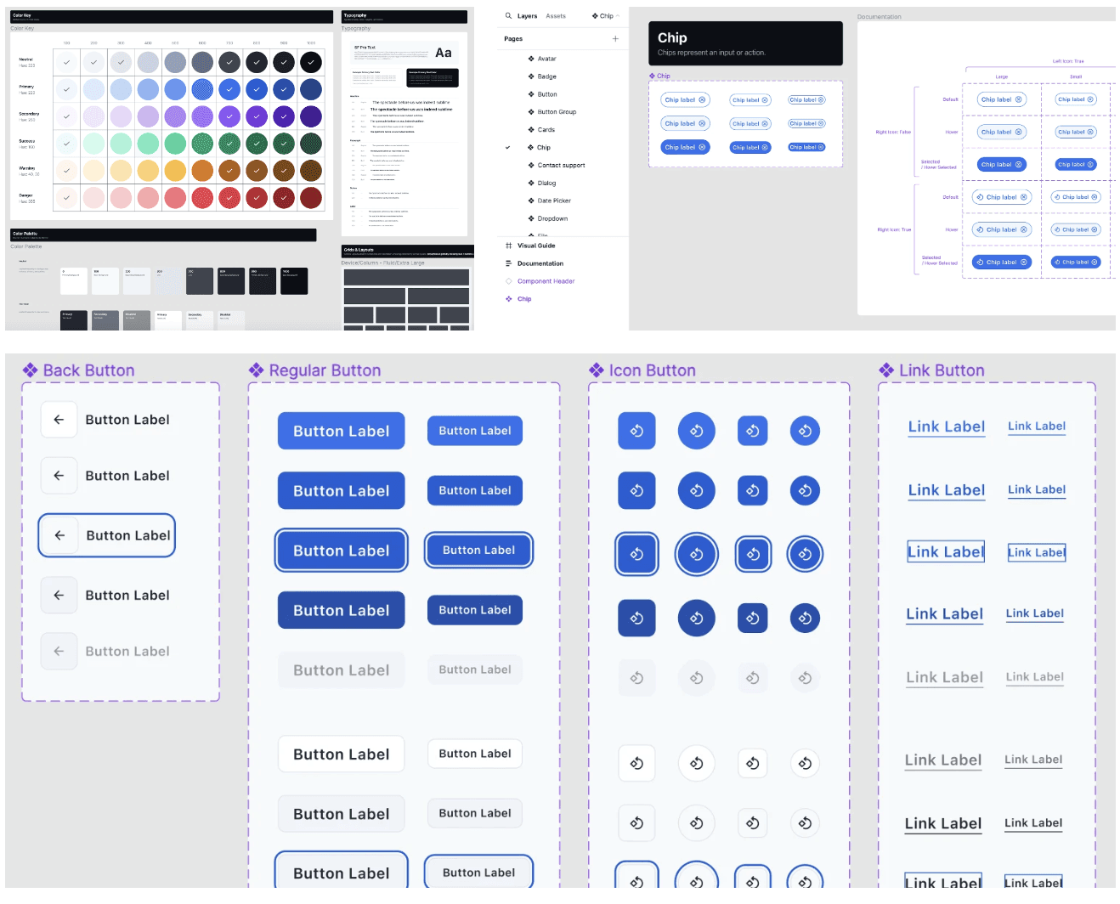Image resolution: width=1120 pixels, height=904 pixels.
Task: Click the checkmark next to the Chip page
Action: pos(509,147)
